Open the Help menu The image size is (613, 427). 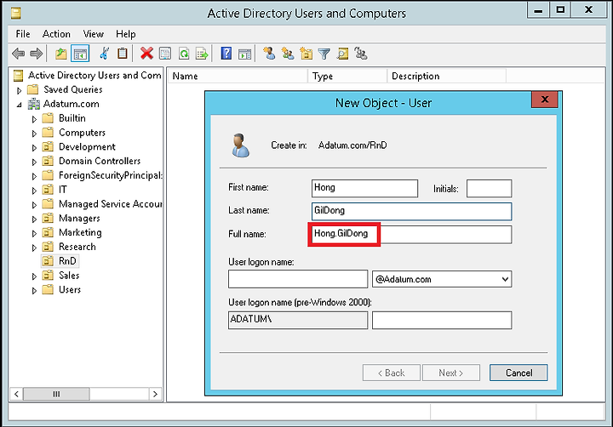tap(125, 34)
